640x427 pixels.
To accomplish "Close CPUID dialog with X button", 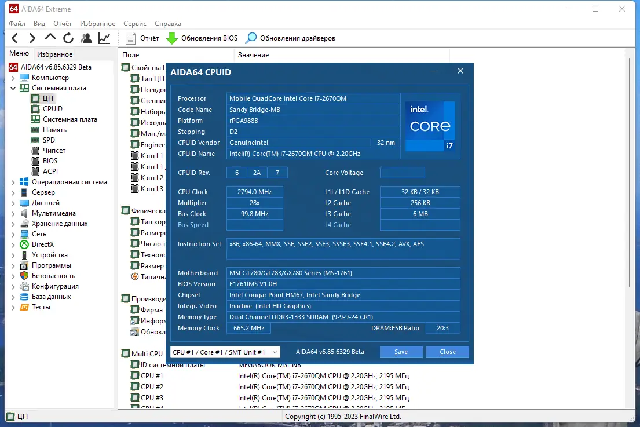I will point(460,71).
